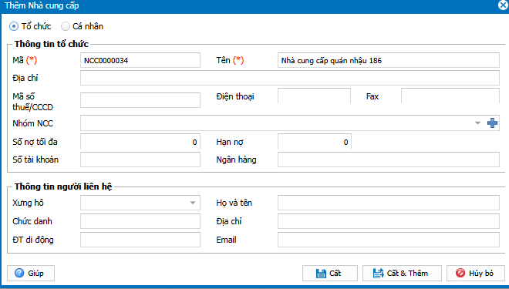Viewport: 509px width, 289px height.
Task: Click the Ngân hàng bank field
Action: [x=389, y=160]
